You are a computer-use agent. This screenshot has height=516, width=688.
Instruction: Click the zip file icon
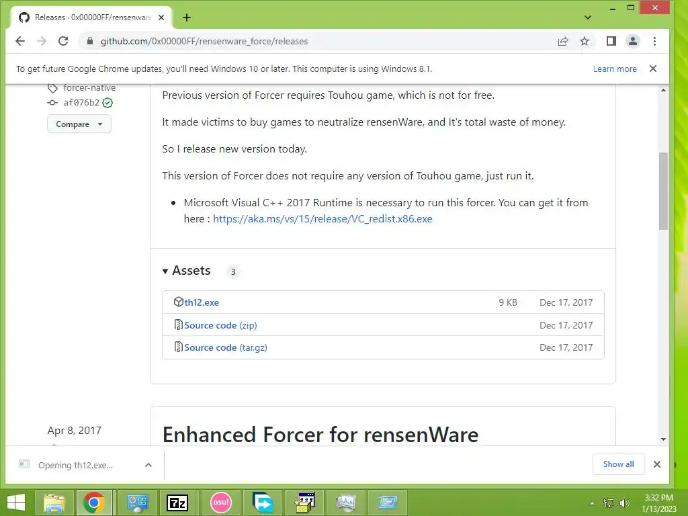(178, 325)
